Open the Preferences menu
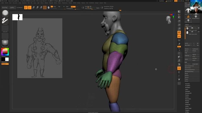This screenshot has height=113, width=202. point(65,3)
